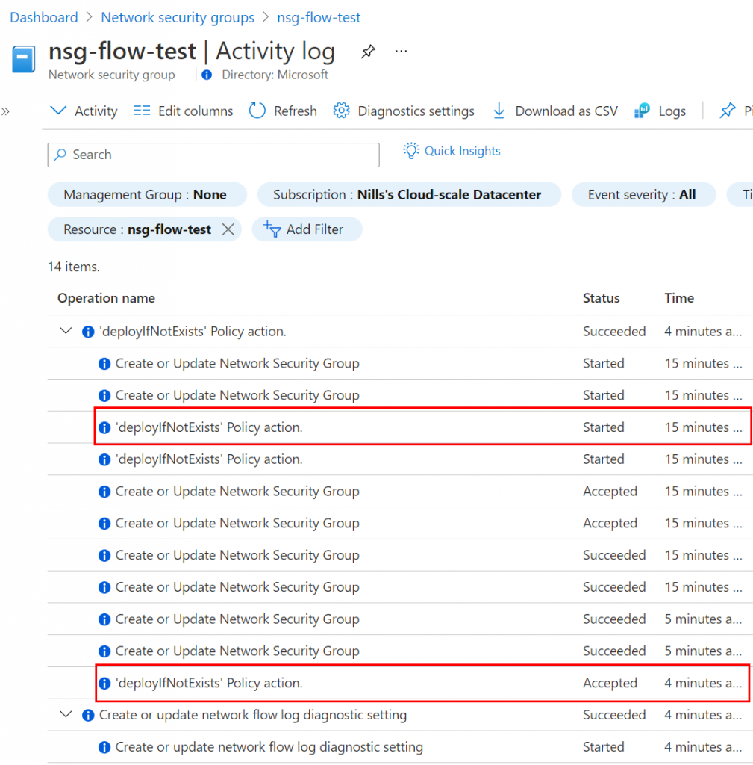Sort by the Status column header
The height and width of the screenshot is (765, 753).
pos(601,298)
